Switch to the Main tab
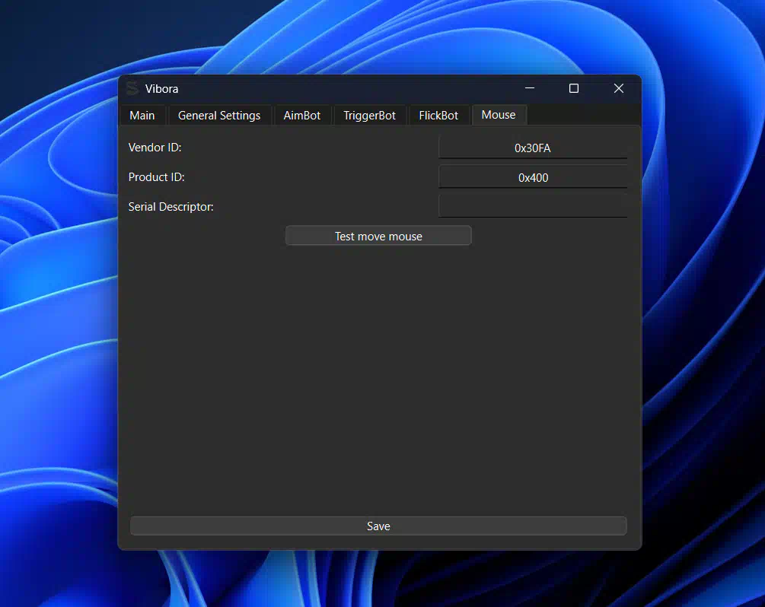The width and height of the screenshot is (765, 607). pos(142,115)
